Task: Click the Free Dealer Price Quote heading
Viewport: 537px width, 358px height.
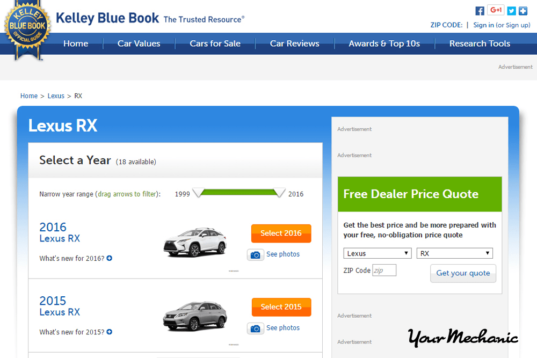Action: pyautogui.click(x=411, y=194)
